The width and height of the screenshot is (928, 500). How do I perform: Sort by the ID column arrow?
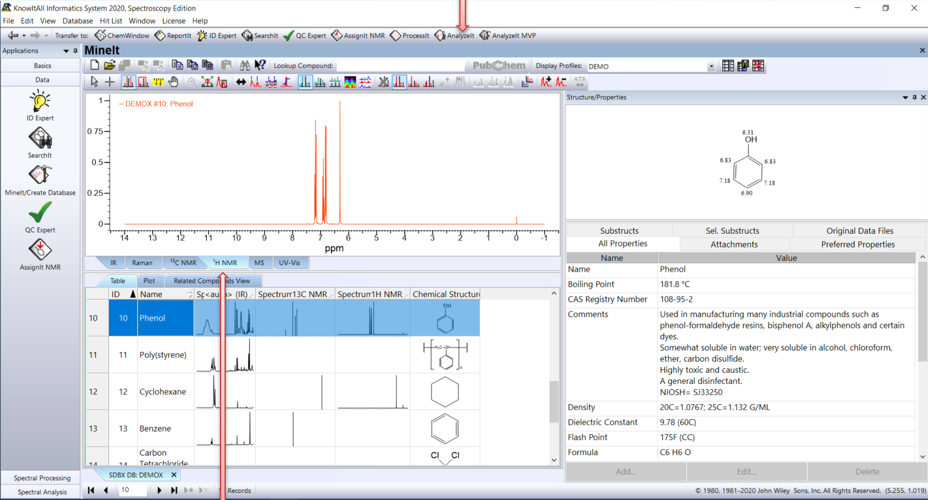point(132,294)
